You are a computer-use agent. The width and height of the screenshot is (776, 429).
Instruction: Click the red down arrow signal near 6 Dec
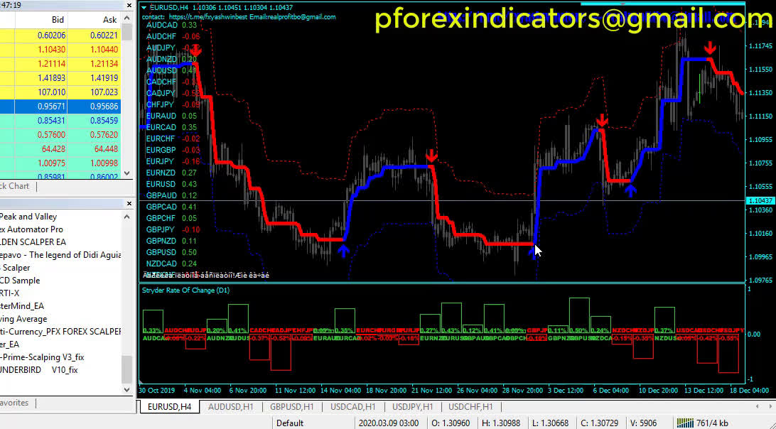(602, 120)
